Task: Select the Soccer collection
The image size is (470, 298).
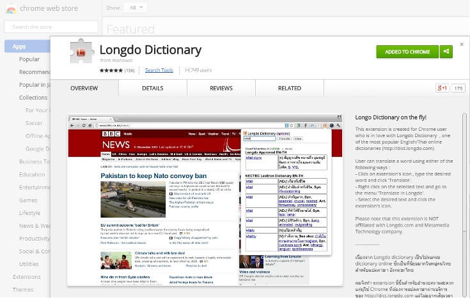Action: click(x=34, y=123)
